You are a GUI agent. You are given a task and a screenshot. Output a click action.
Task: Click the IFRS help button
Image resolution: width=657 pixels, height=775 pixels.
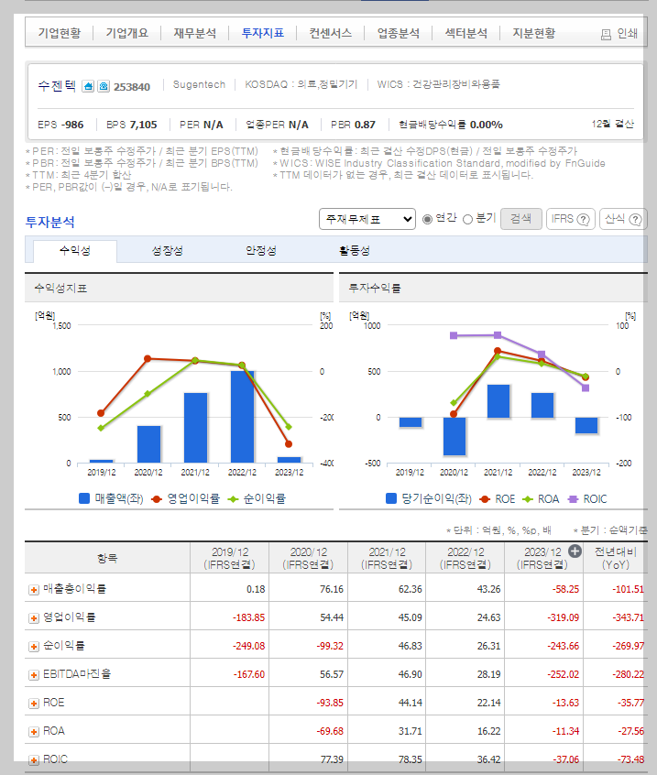[x=570, y=219]
